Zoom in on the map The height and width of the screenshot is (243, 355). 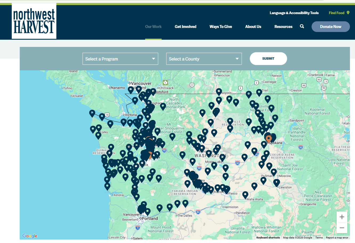point(342,217)
